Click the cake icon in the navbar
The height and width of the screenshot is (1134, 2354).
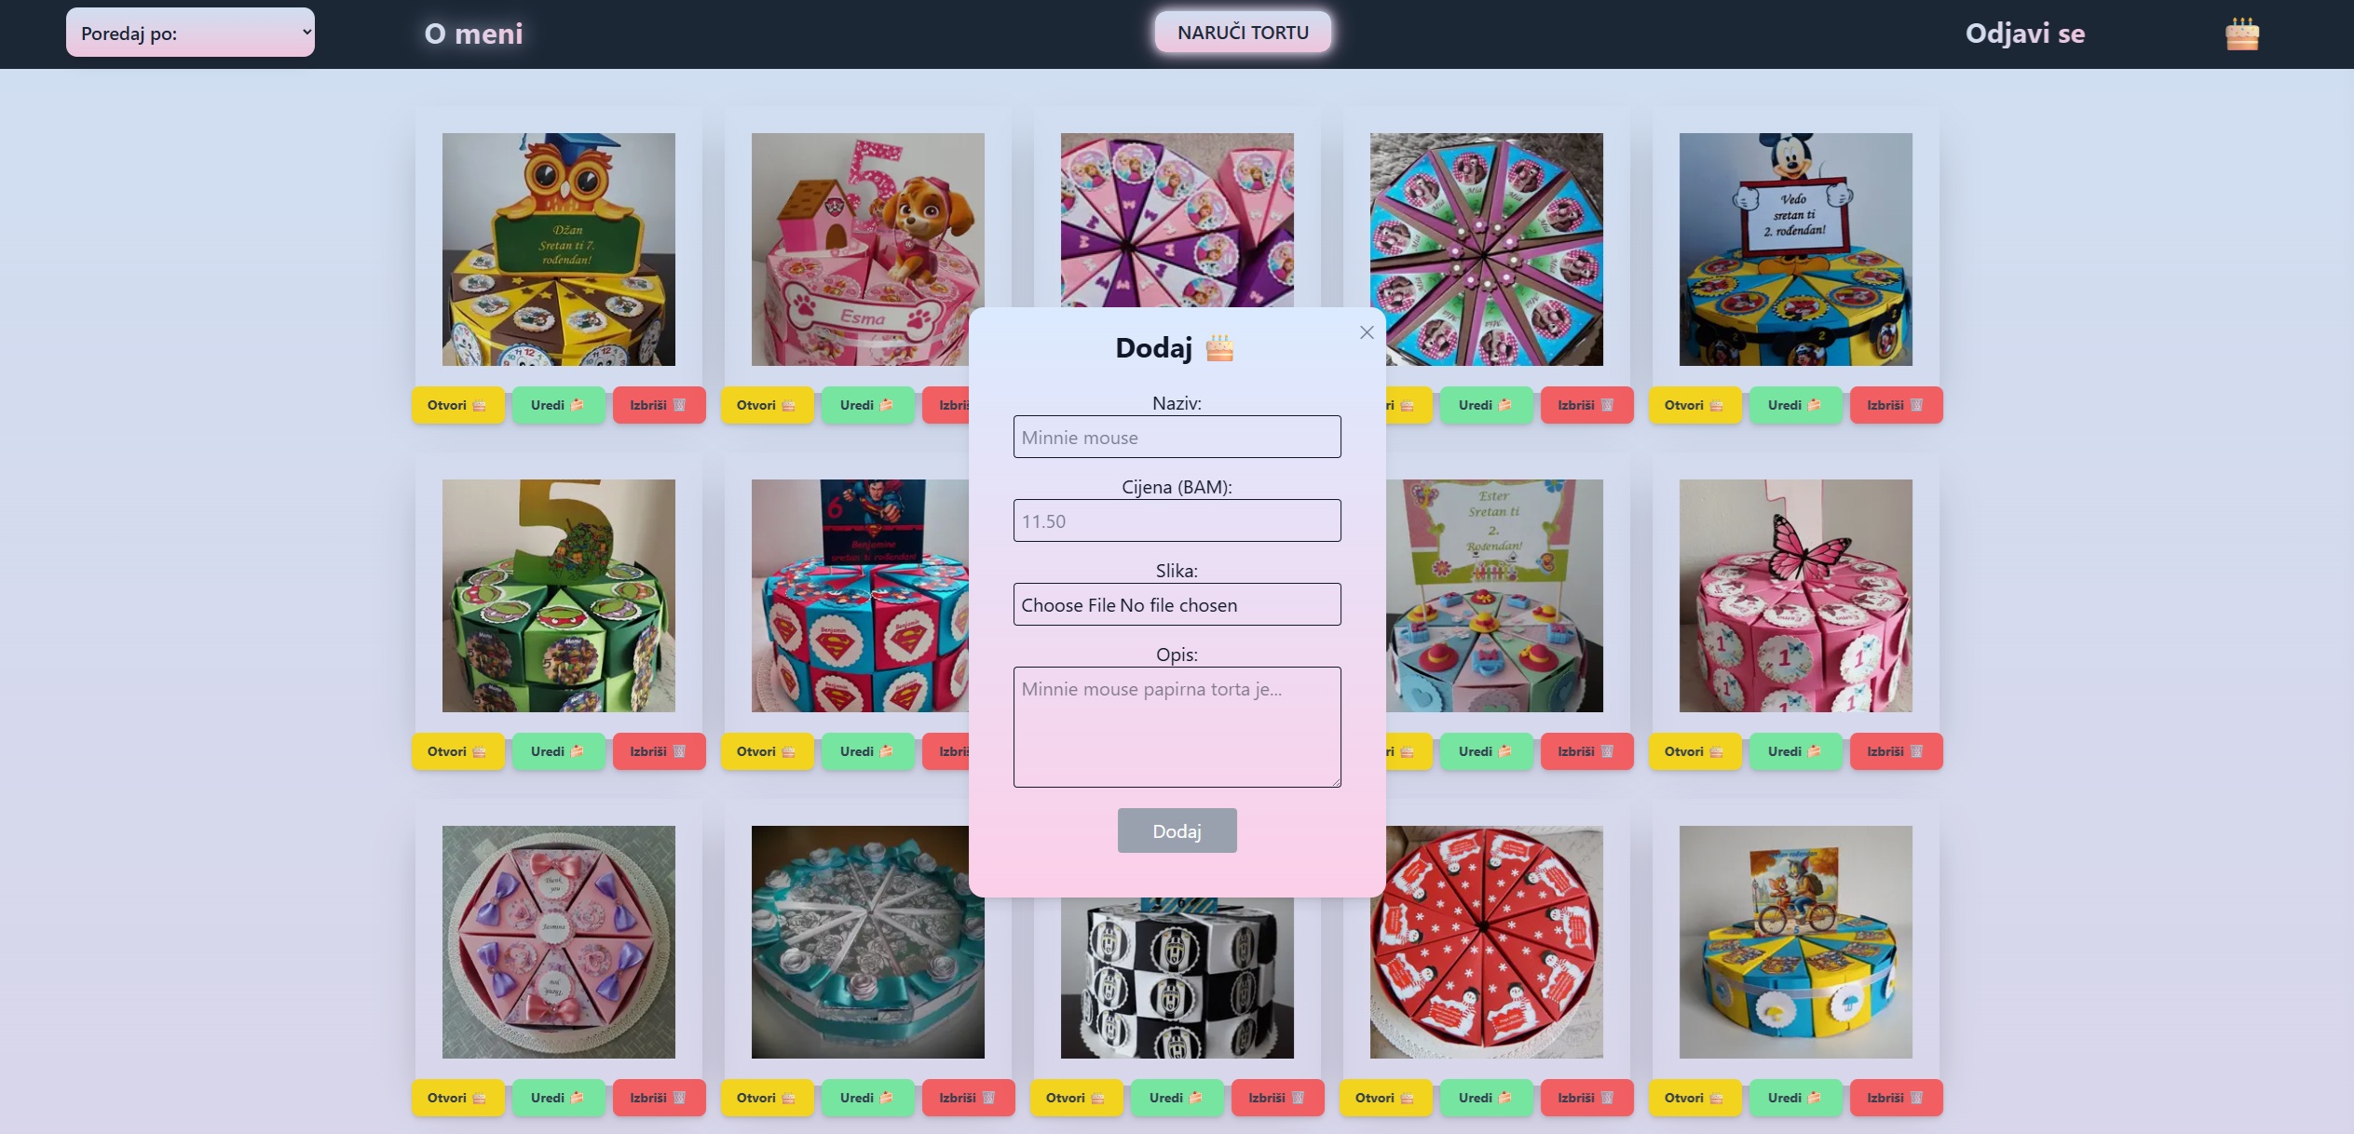pyautogui.click(x=2242, y=34)
